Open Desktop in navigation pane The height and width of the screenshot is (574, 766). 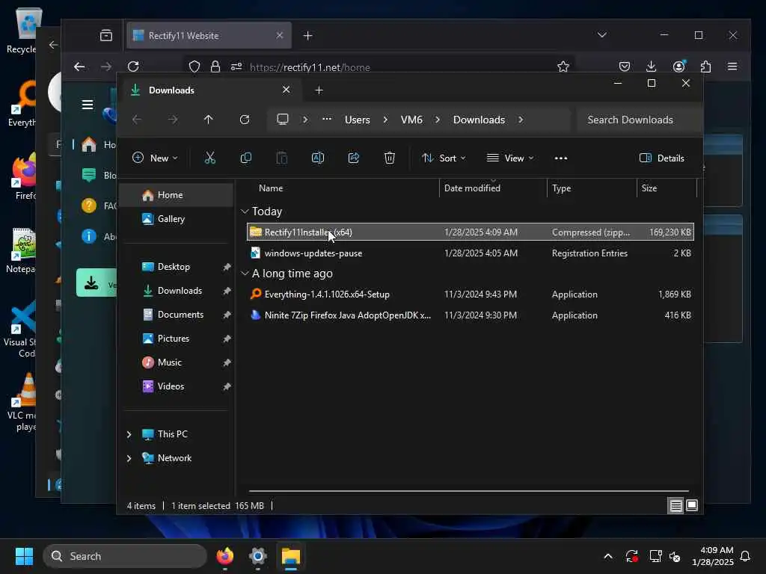[x=177, y=267]
